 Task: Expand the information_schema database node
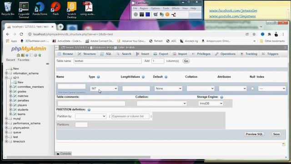coord(6,73)
